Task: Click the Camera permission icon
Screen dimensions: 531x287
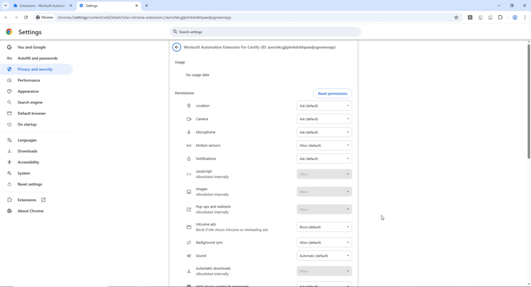Action: [189, 119]
